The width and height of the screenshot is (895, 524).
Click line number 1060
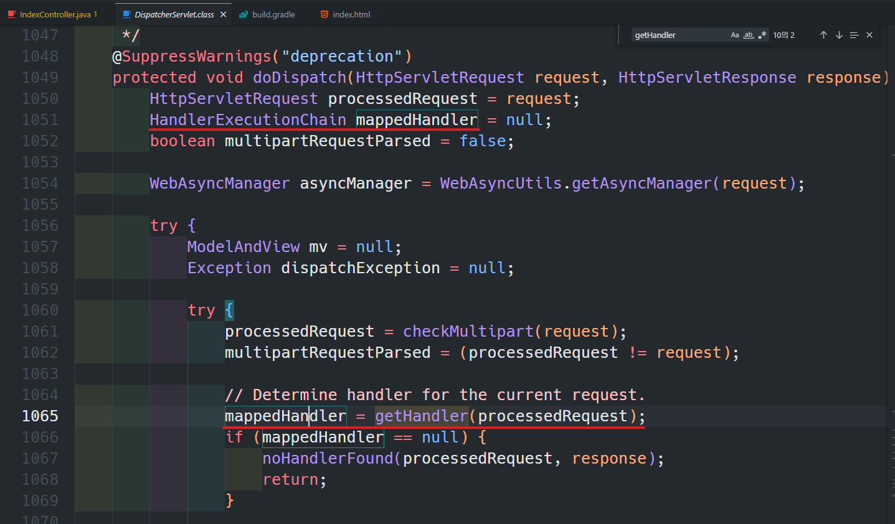point(40,310)
